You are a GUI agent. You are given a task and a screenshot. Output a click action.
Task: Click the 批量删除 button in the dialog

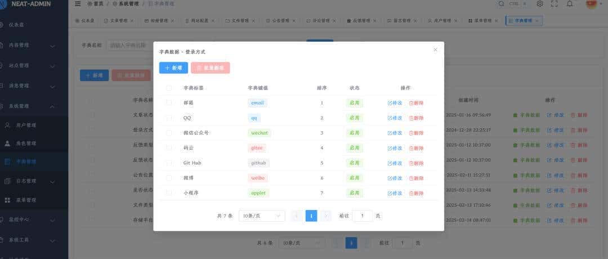pyautogui.click(x=211, y=68)
